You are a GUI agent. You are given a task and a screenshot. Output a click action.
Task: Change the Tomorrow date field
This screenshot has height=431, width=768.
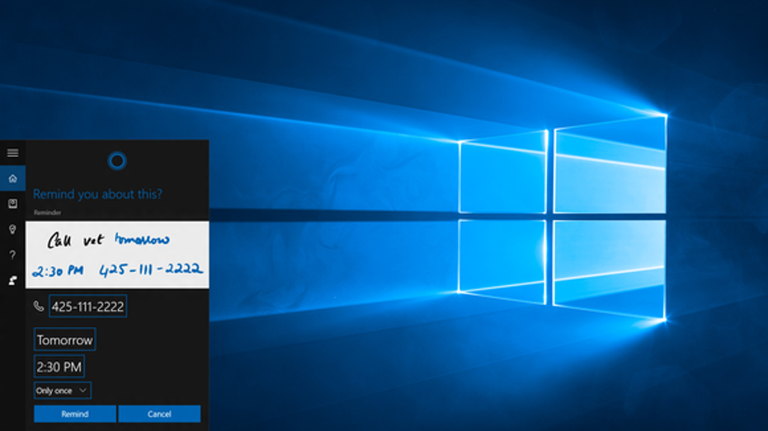64,340
